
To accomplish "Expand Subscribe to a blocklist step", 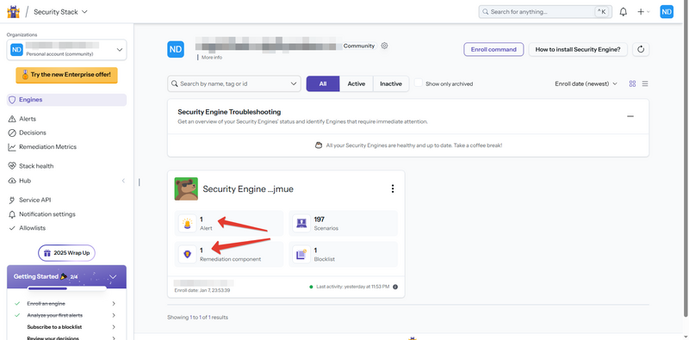I will tap(114, 327).
